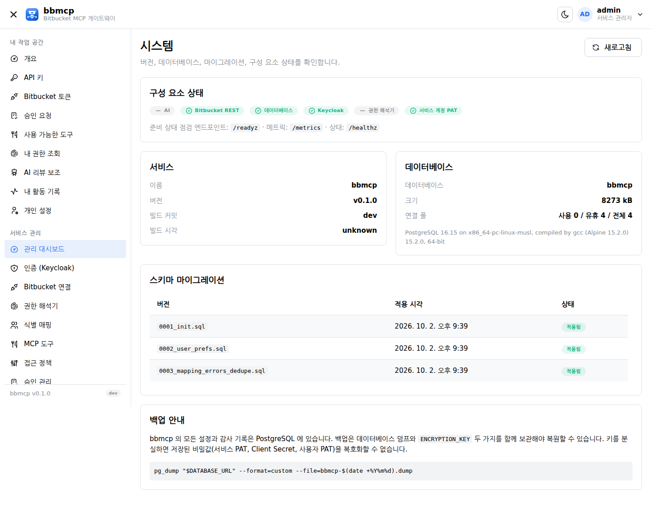Click the 서비스 계정 PAT status badge
This screenshot has width=651, height=508.
point(433,111)
